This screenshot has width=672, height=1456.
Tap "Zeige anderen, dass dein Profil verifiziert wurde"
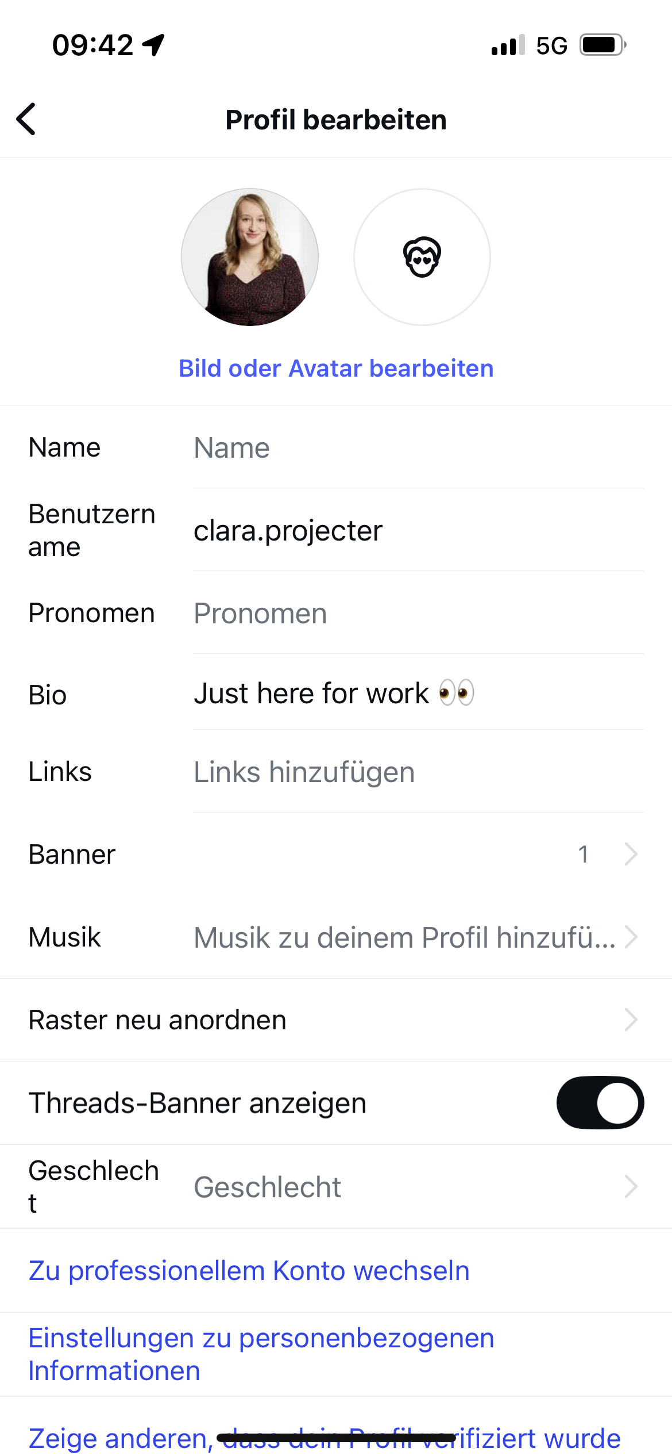click(325, 1438)
